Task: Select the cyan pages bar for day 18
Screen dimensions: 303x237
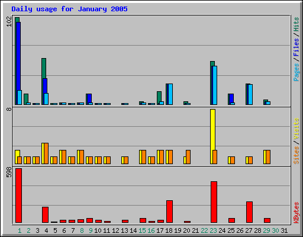Action: pos(170,94)
